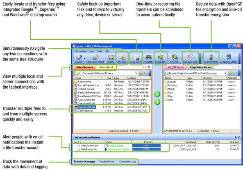Close the Information Window panel

point(239,137)
